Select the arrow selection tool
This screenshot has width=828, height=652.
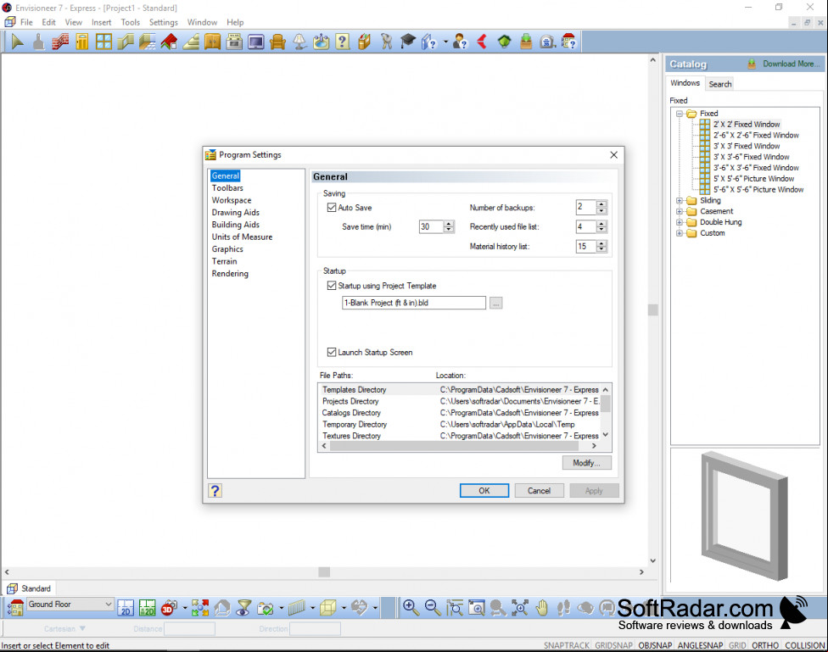tap(18, 42)
